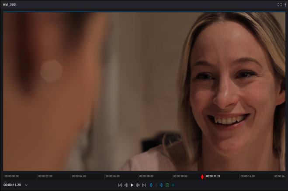Step back one frame
The image size is (288, 191).
click(126, 185)
